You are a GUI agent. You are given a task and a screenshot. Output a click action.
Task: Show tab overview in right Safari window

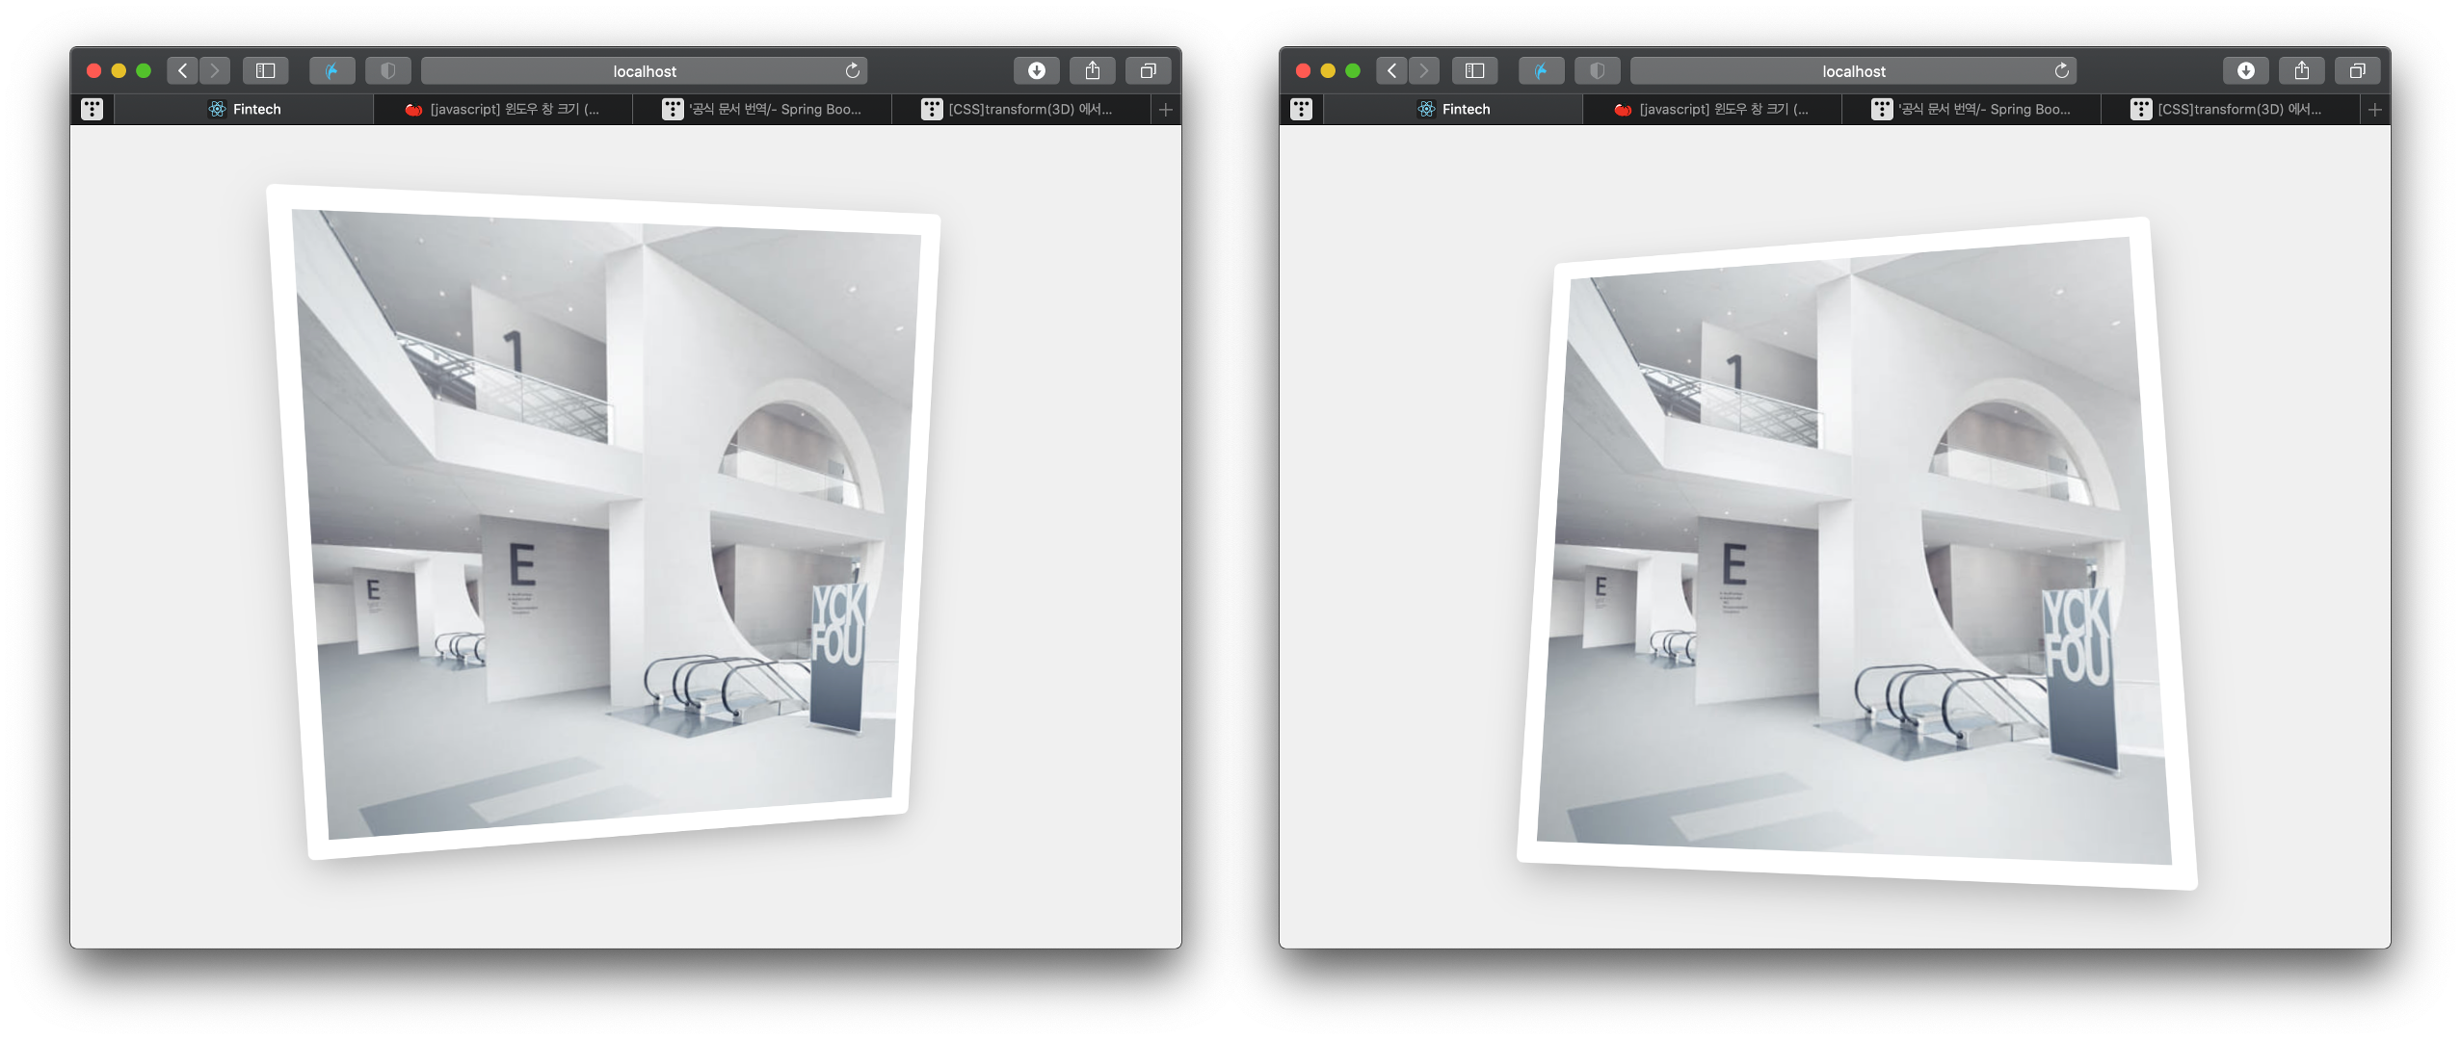click(x=2357, y=70)
